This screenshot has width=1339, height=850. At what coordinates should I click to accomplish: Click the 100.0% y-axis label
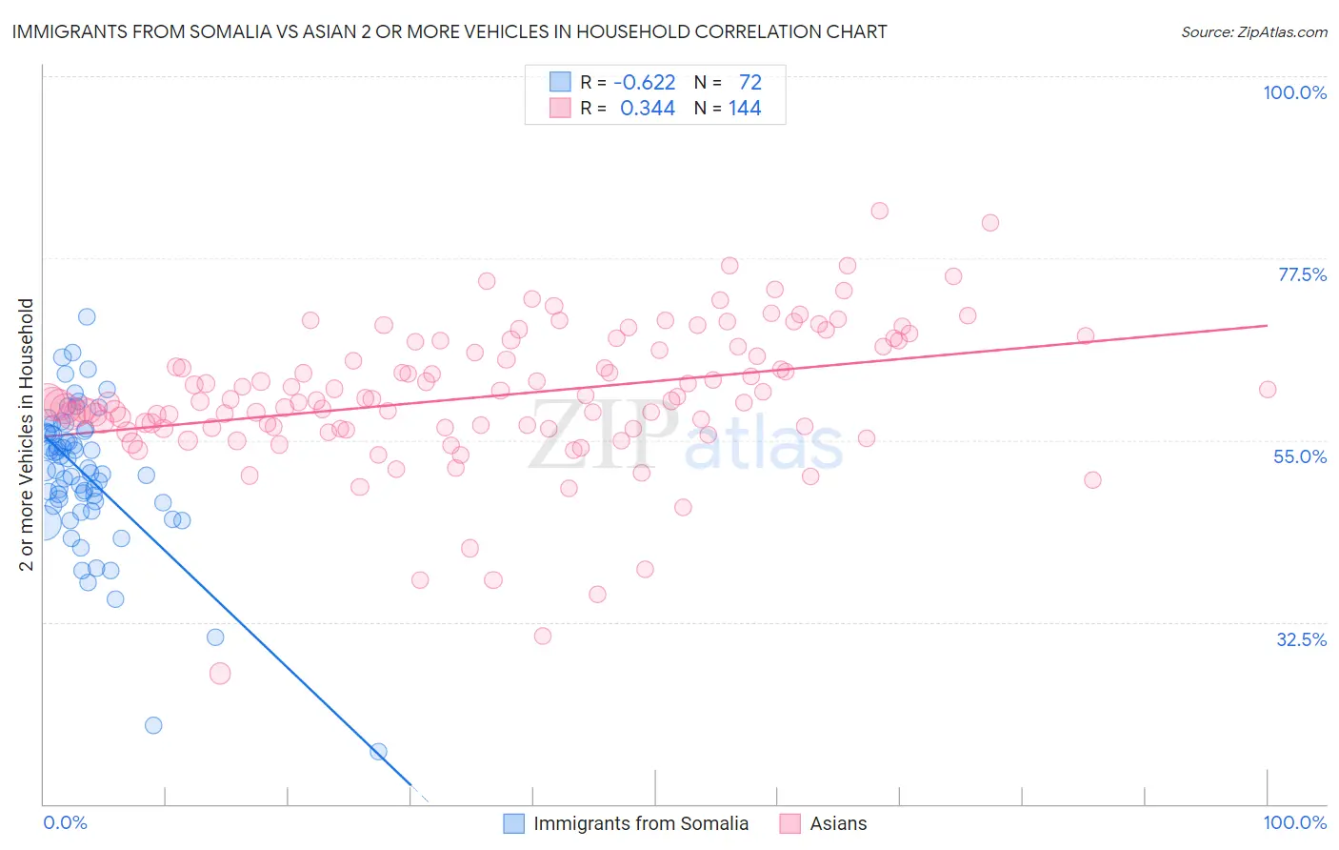coord(1295,92)
